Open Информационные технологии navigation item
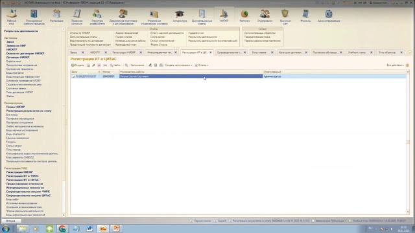This screenshot has height=233, width=415. [x=25, y=188]
